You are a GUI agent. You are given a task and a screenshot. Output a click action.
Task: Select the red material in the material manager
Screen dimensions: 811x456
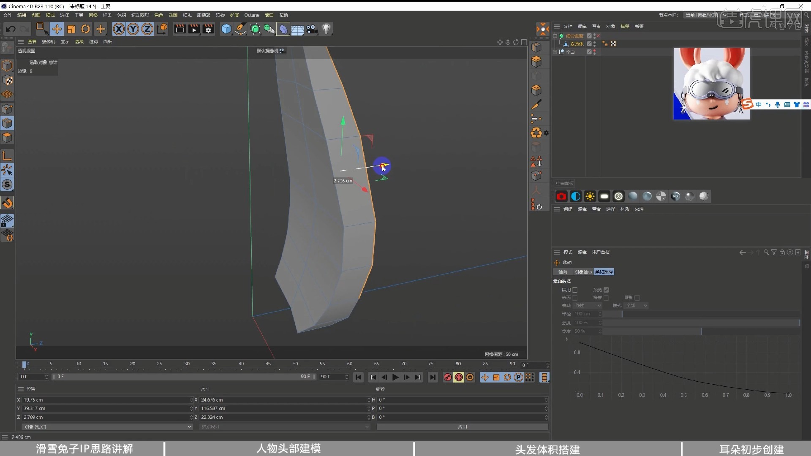pyautogui.click(x=561, y=196)
